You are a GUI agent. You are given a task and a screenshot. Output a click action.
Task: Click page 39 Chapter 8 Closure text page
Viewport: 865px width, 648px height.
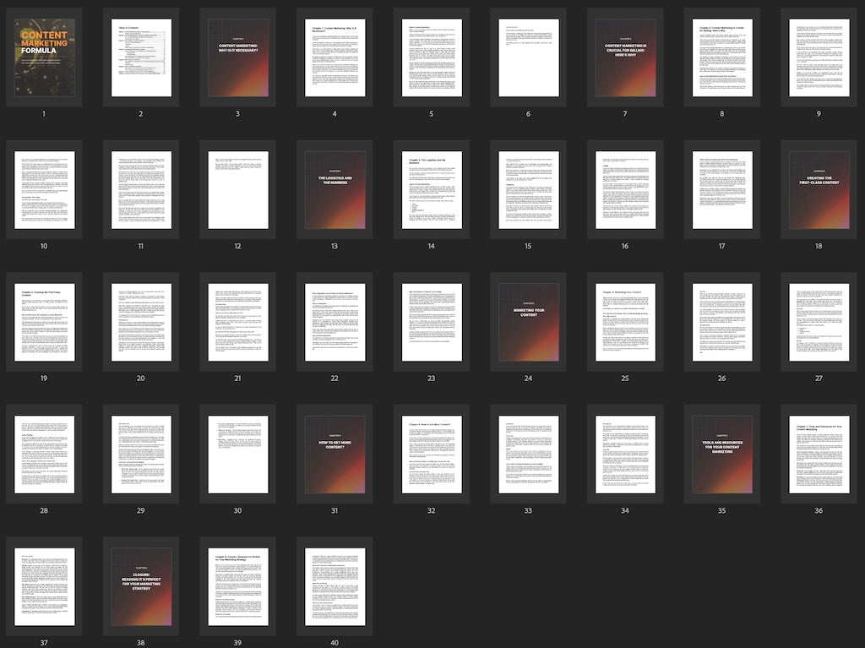[x=238, y=587]
